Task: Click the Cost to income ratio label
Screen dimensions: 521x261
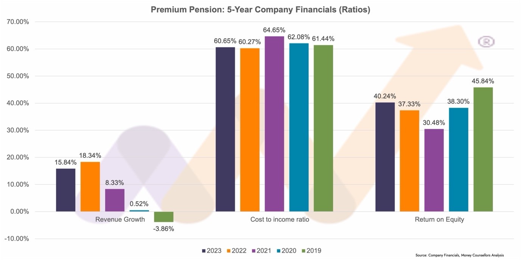Action: pyautogui.click(x=280, y=219)
